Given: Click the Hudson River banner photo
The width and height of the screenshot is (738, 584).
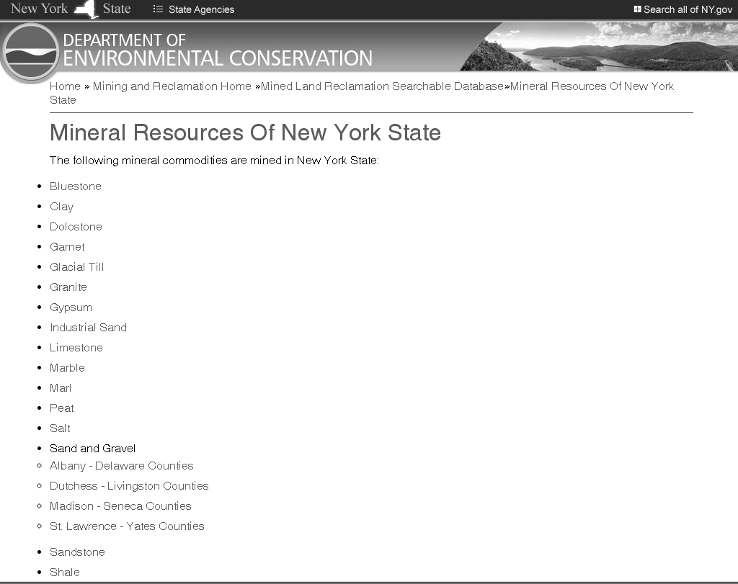Looking at the screenshot, I should [x=605, y=47].
